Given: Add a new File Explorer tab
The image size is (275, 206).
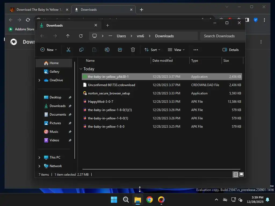Looking at the screenshot, I should (107, 25).
